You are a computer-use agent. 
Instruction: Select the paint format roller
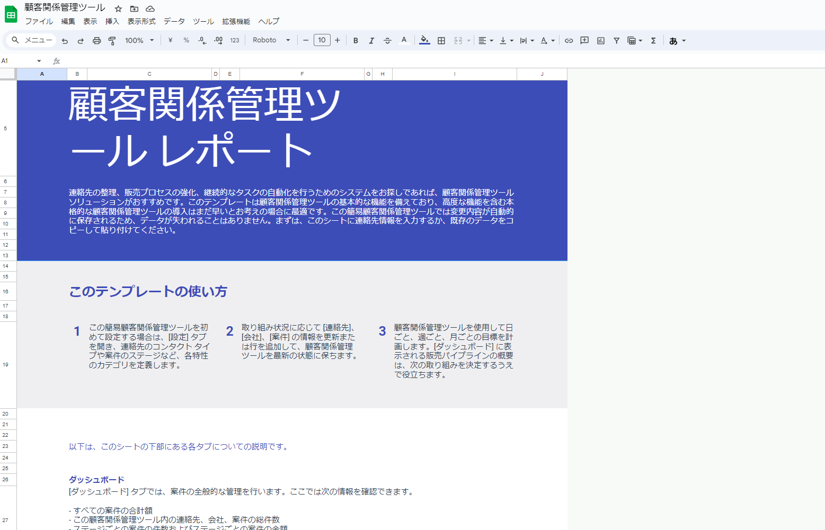point(112,41)
